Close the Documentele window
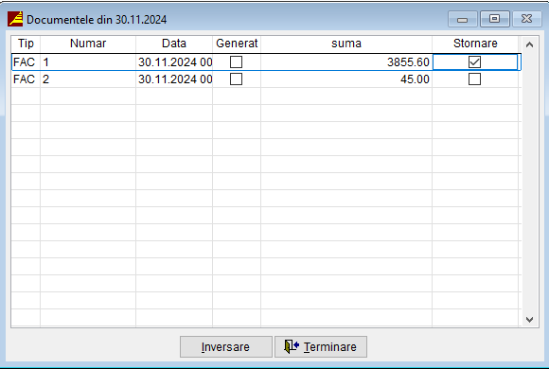 click(x=526, y=19)
